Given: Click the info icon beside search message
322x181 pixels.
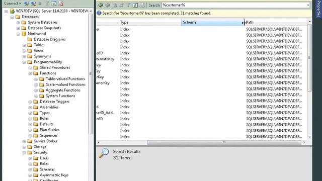Looking at the screenshot, I should click(x=99, y=13).
